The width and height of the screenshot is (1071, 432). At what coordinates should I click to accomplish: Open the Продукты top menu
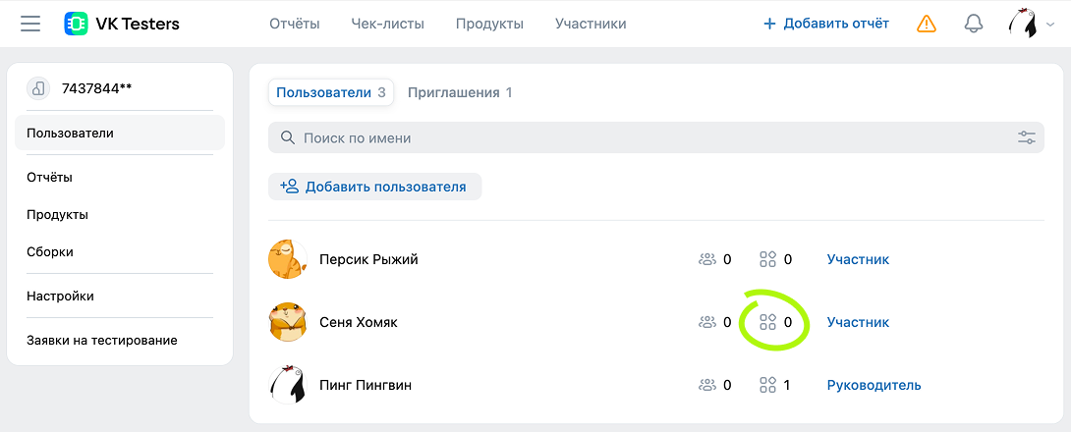tap(489, 24)
